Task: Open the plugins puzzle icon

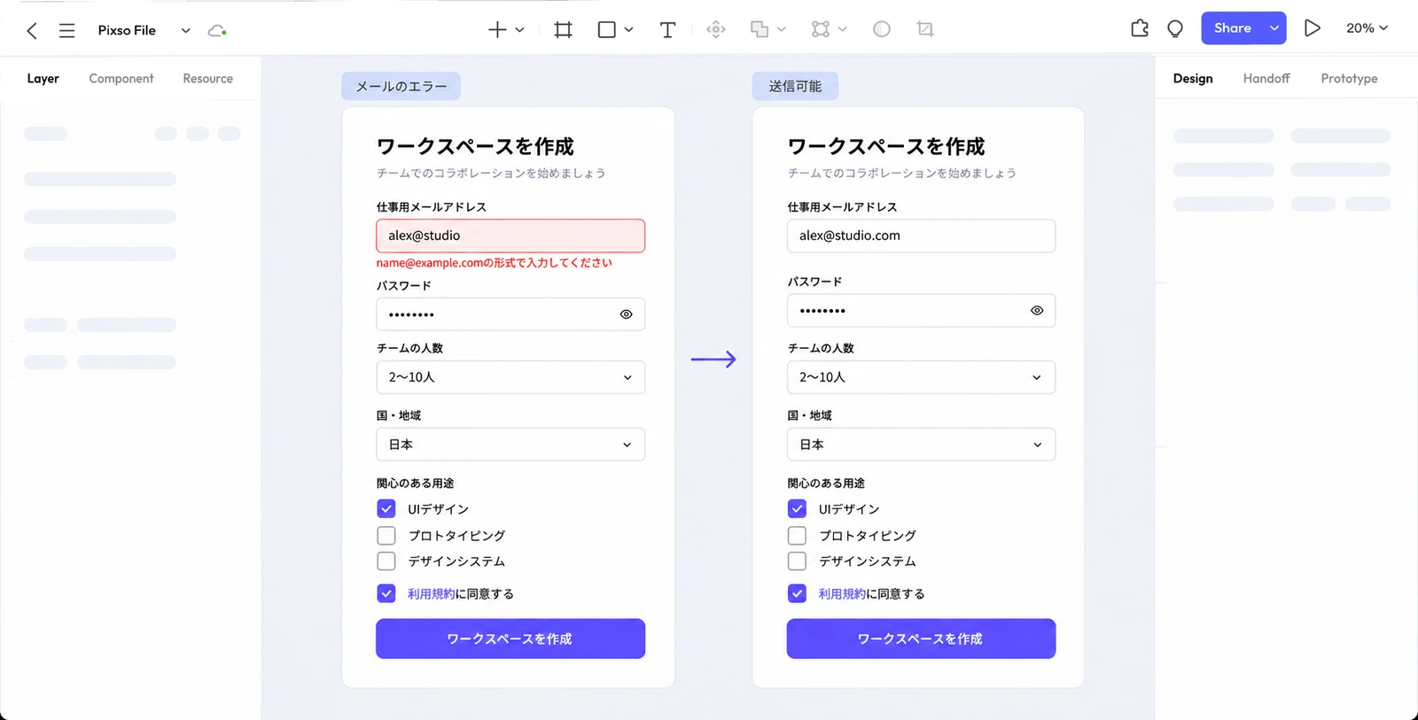Action: tap(1140, 28)
